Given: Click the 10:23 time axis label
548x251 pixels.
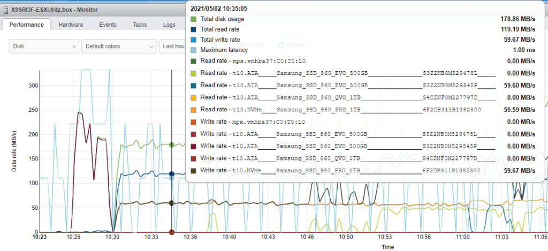Looking at the screenshot, I should [40, 237].
